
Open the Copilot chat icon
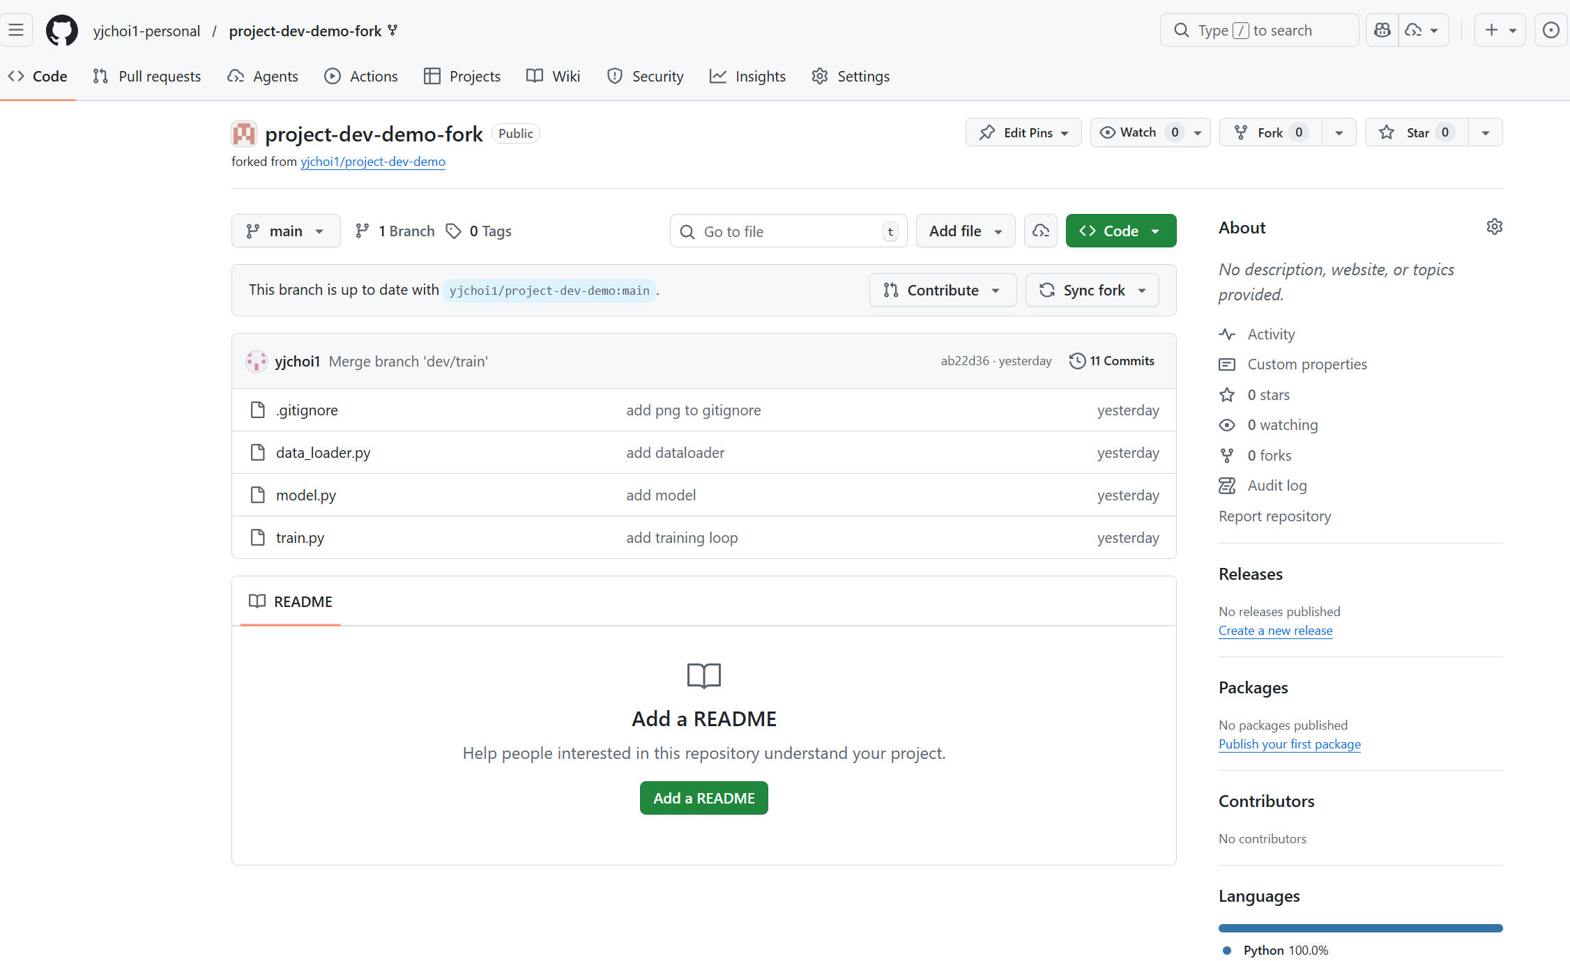[1382, 30]
